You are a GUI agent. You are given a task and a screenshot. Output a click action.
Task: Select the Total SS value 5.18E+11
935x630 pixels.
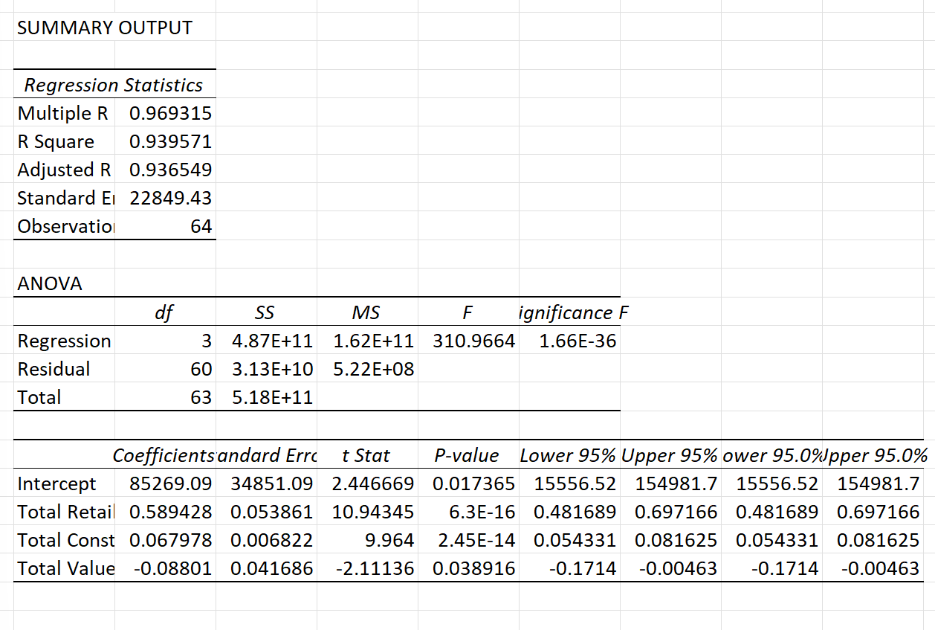[x=272, y=398]
